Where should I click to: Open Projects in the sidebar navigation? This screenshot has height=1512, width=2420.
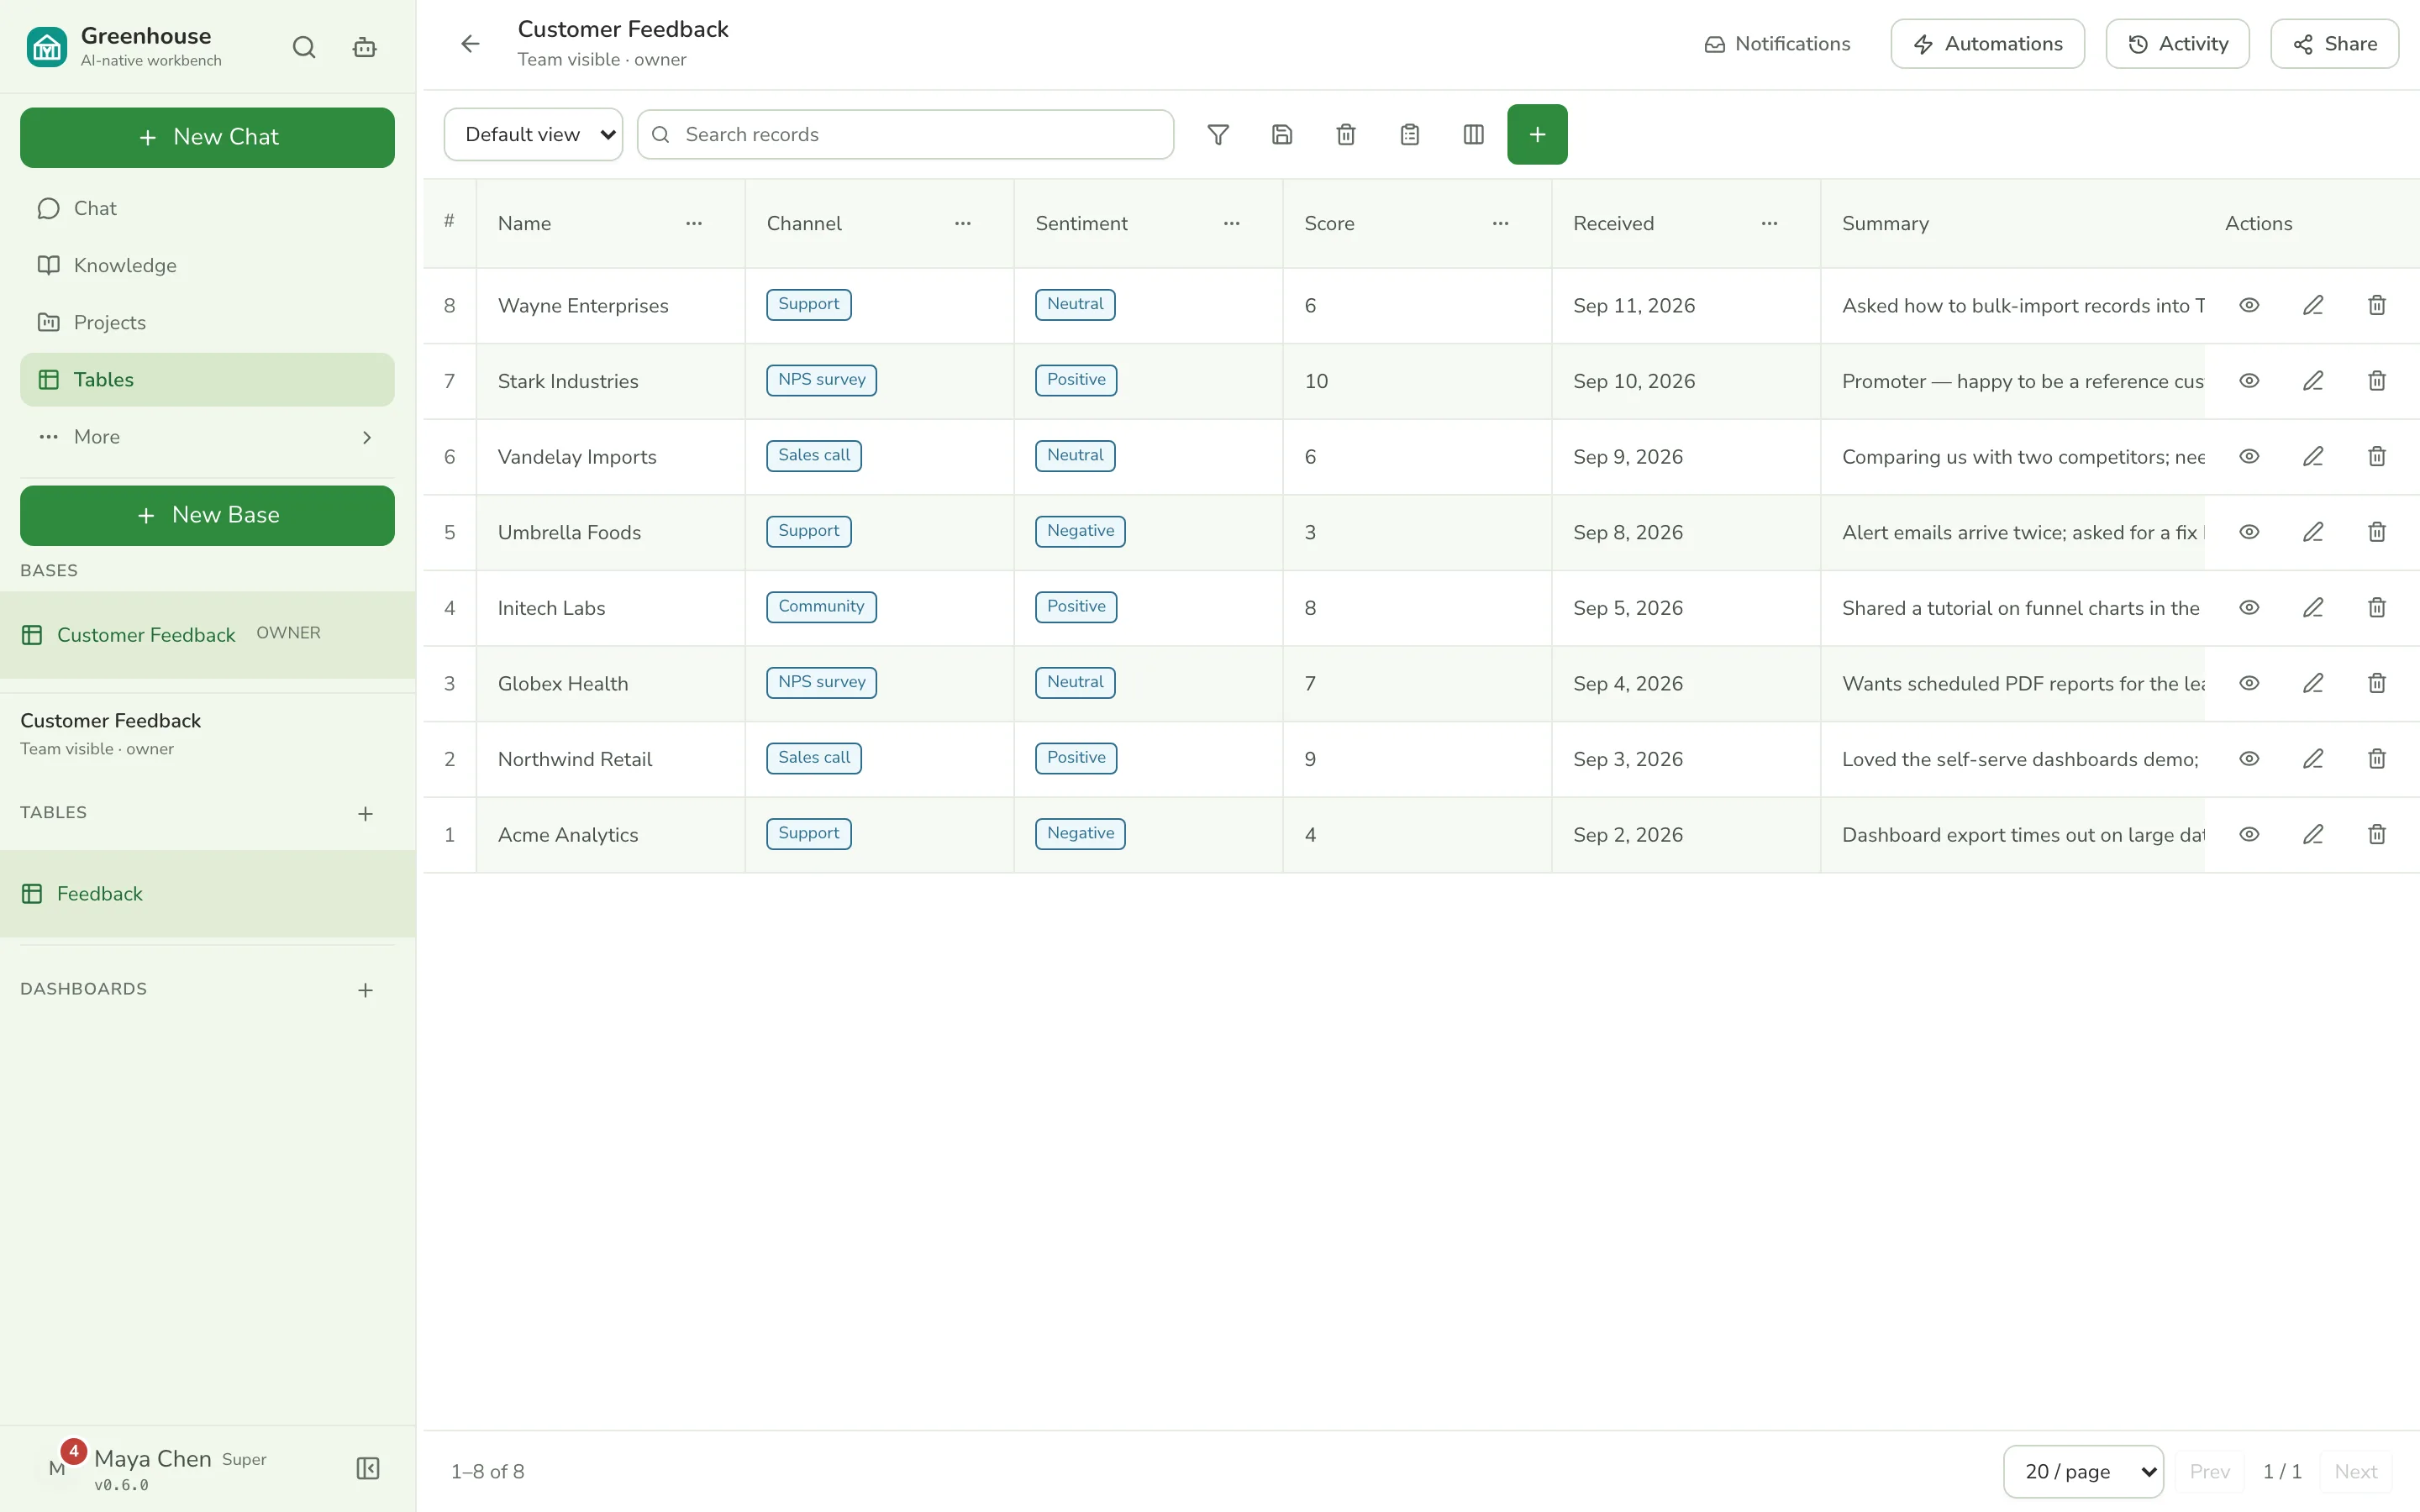[207, 322]
